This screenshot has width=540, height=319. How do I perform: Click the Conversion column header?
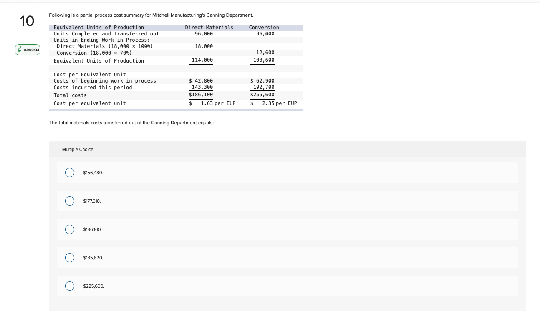(x=264, y=27)
